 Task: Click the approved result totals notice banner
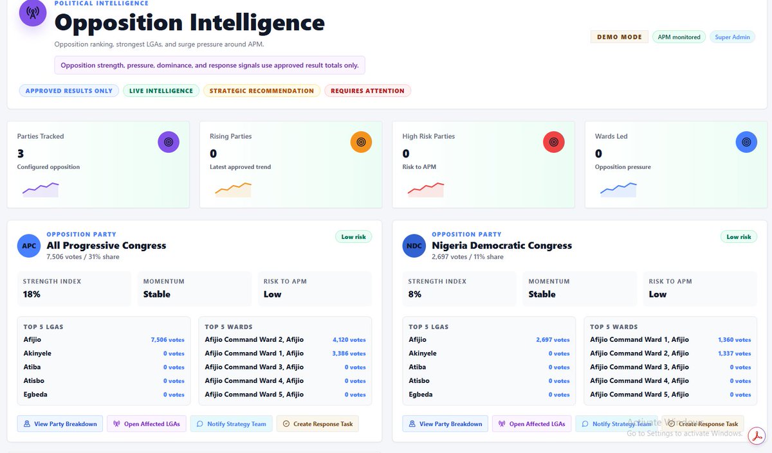click(210, 66)
